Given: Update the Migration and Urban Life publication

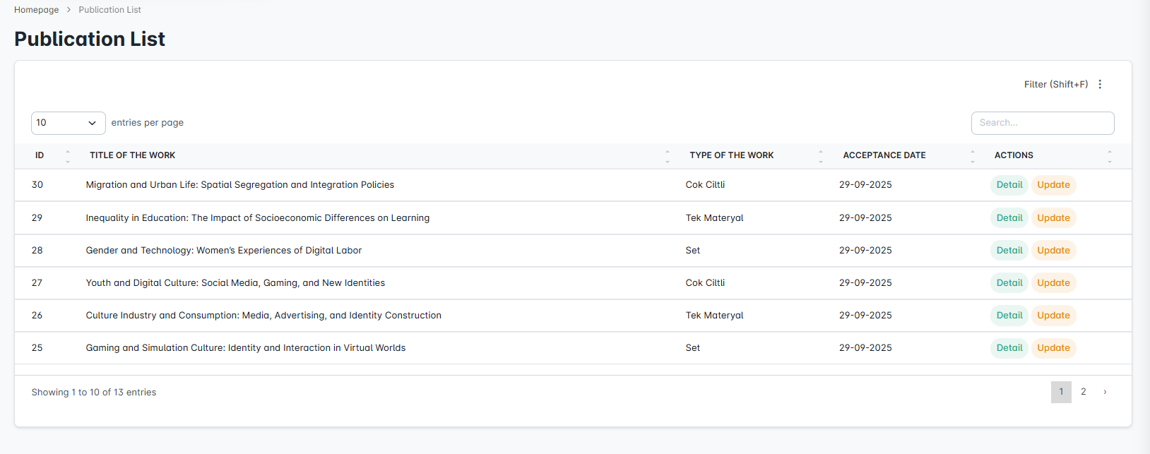Looking at the screenshot, I should [1053, 185].
